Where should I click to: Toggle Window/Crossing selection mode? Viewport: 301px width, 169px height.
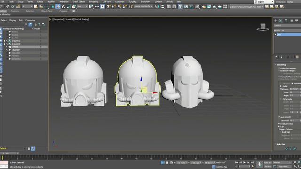coord(52,7)
